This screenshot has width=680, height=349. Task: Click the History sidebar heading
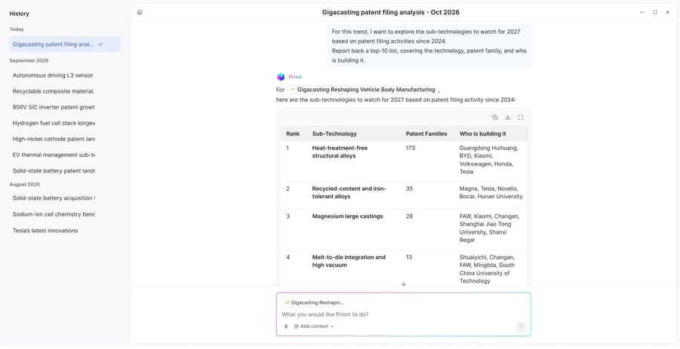pos(19,14)
